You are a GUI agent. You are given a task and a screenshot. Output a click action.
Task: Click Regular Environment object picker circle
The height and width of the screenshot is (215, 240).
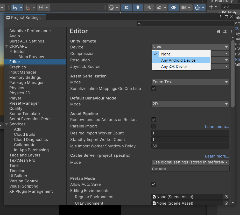226,197
